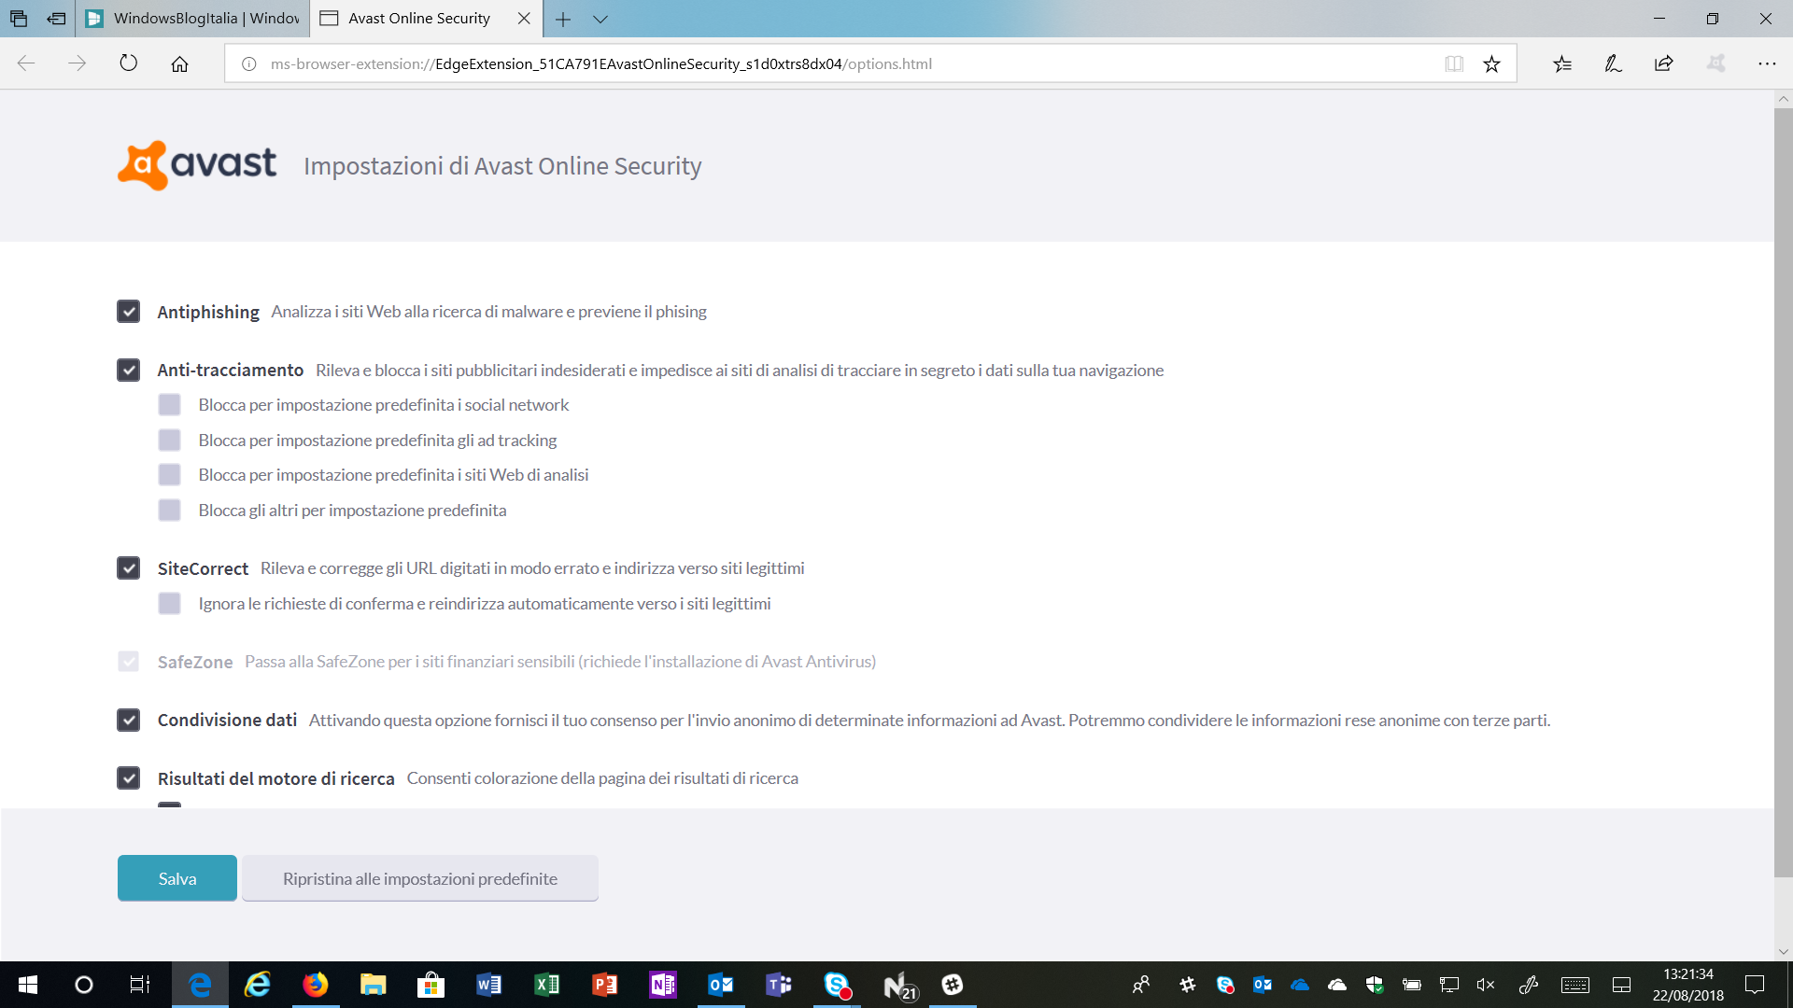Go to Home page icon
The width and height of the screenshot is (1793, 1008).
coord(179,63)
